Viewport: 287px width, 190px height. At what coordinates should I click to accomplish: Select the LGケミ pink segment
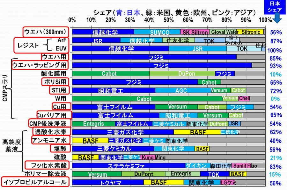click(x=228, y=182)
